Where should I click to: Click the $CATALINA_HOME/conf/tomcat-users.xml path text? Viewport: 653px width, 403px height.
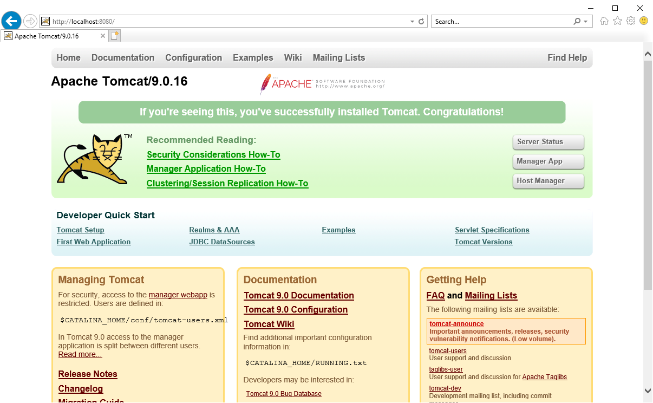coord(144,320)
